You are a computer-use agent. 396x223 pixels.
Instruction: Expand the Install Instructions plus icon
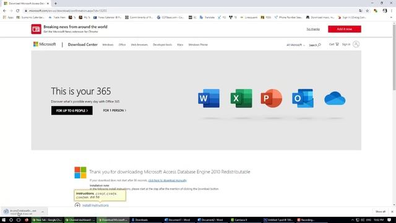(77, 205)
